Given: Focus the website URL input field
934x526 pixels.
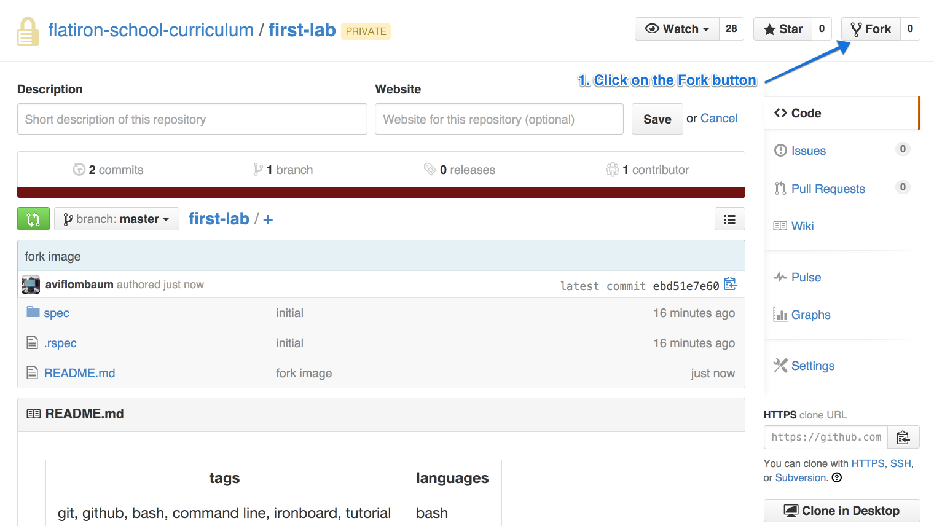Looking at the screenshot, I should coord(499,119).
